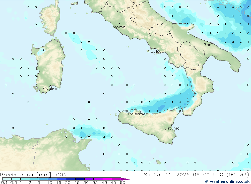251x184 pixels.
Task: Click the Palermo city label
Action: tap(137, 114)
